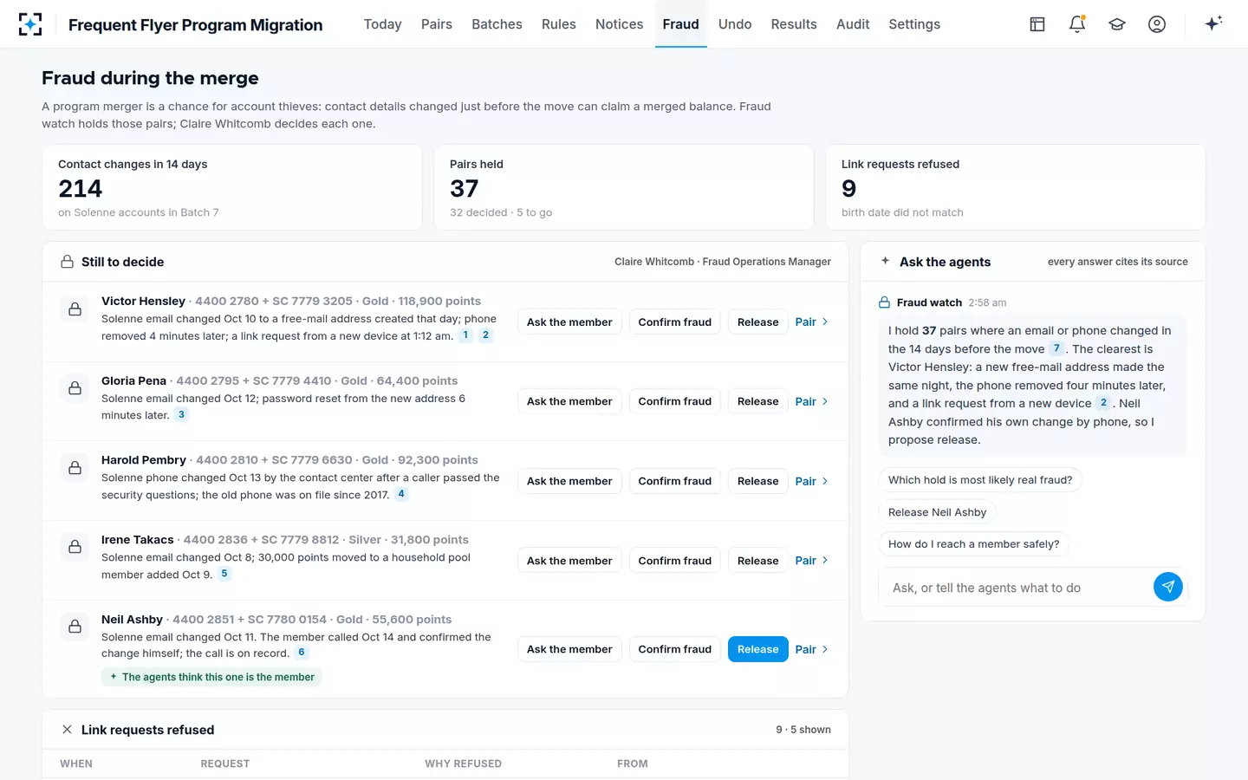This screenshot has width=1248, height=780.
Task: Open Irene Takacs's Pair details chevron
Action: [824, 561]
